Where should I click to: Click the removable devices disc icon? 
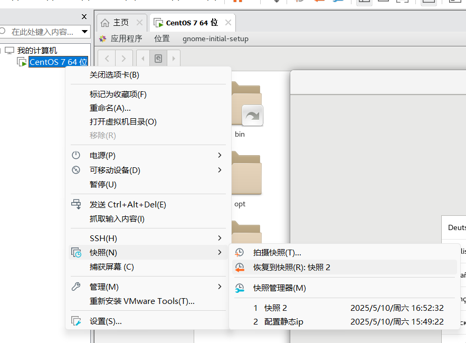point(76,170)
